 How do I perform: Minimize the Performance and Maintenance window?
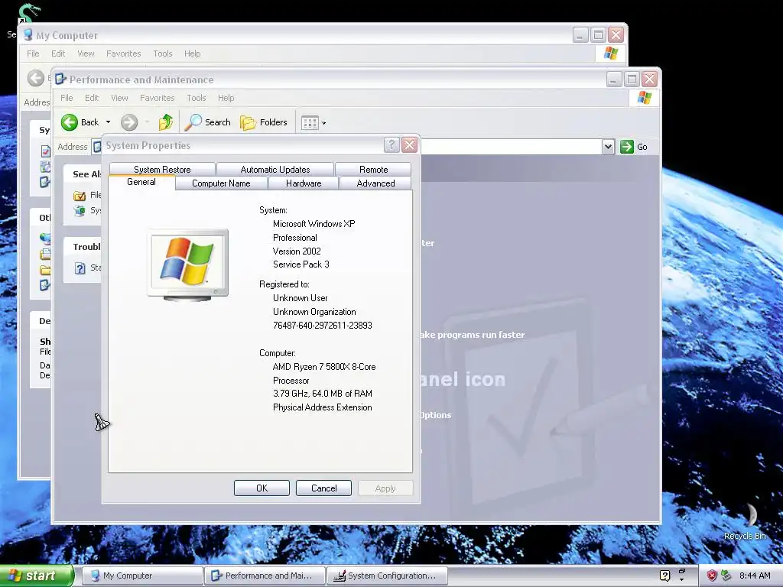coord(614,79)
